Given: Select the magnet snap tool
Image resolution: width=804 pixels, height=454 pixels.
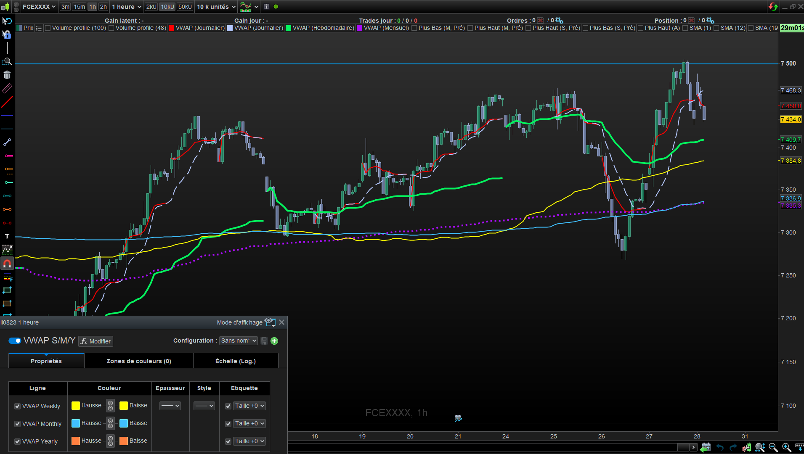Looking at the screenshot, I should [x=7, y=264].
